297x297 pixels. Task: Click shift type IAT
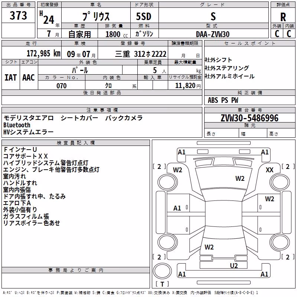pyautogui.click(x=11, y=78)
